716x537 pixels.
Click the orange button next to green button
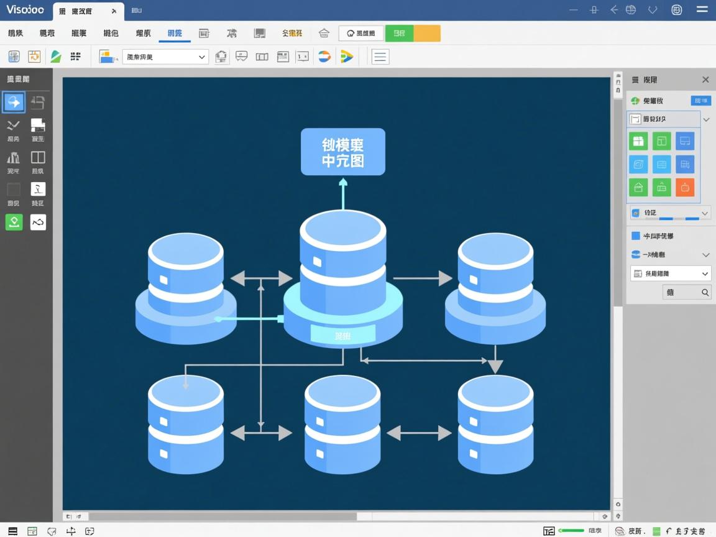coord(427,34)
